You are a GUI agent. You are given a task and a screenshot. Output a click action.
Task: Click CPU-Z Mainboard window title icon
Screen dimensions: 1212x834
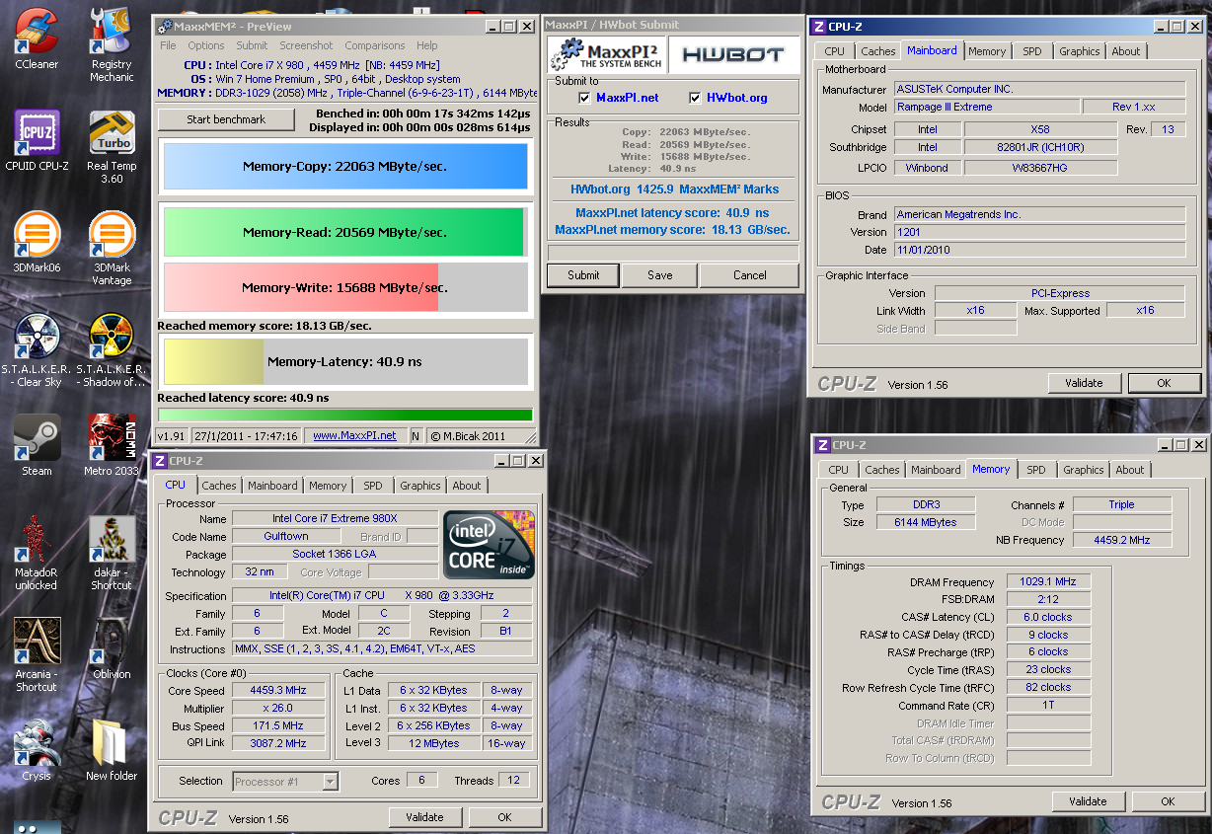pos(820,27)
